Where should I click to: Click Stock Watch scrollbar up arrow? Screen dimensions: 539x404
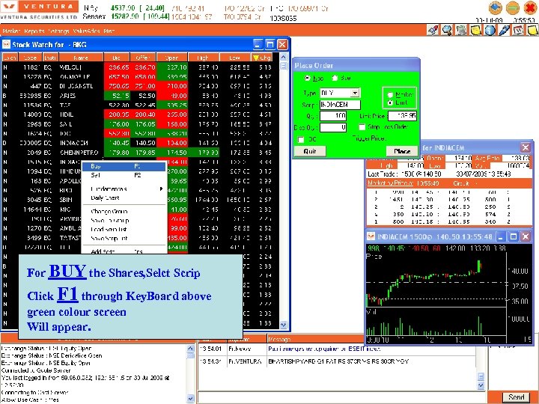283,57
